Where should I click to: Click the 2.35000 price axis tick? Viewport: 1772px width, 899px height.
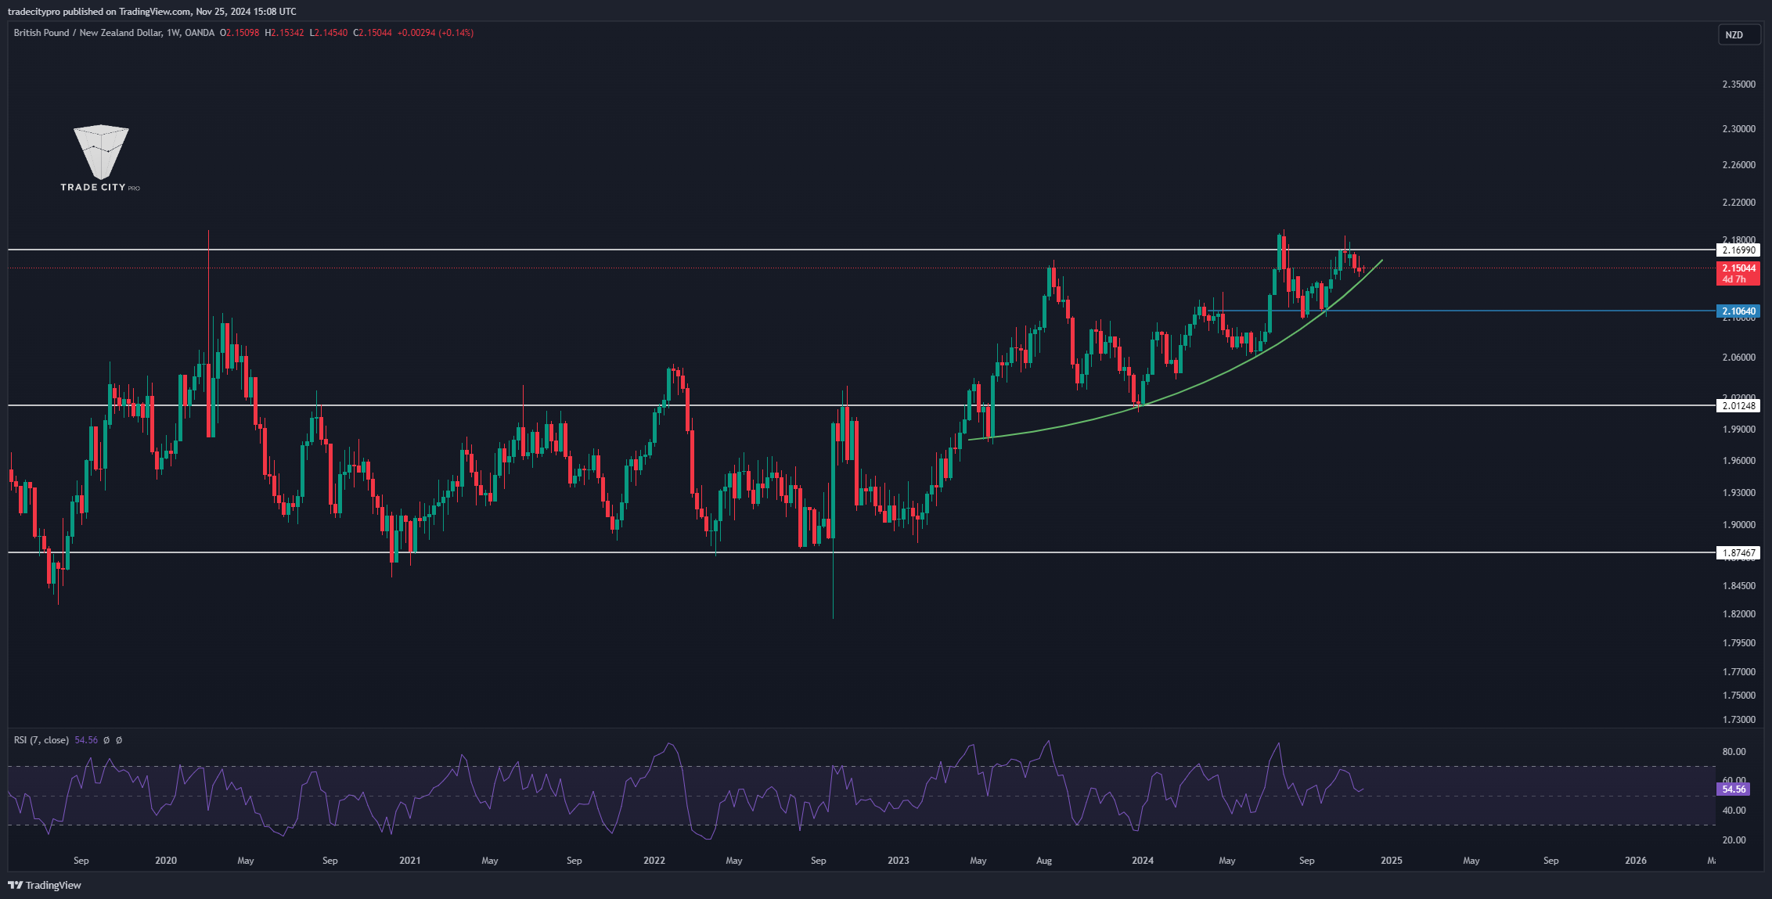pos(1738,85)
